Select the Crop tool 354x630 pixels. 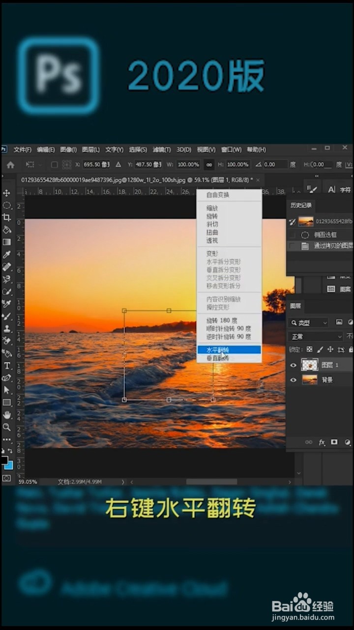click(7, 218)
